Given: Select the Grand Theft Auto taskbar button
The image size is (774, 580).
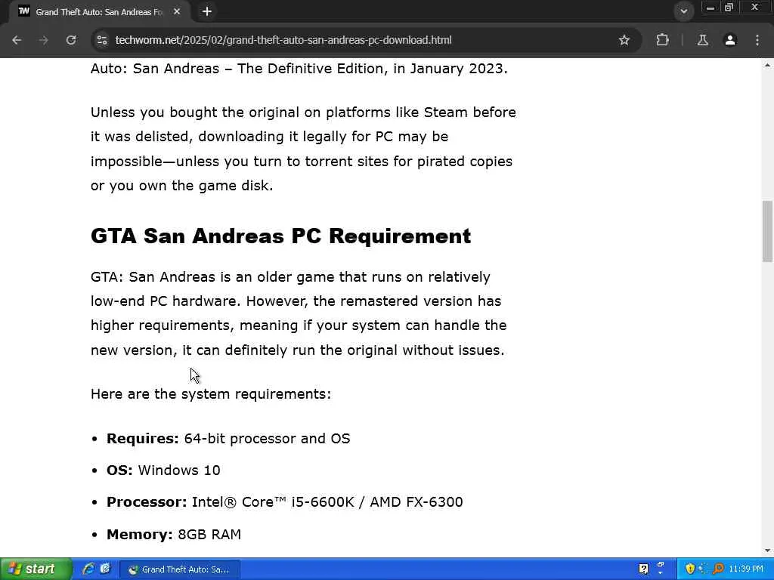Looking at the screenshot, I should [180, 569].
